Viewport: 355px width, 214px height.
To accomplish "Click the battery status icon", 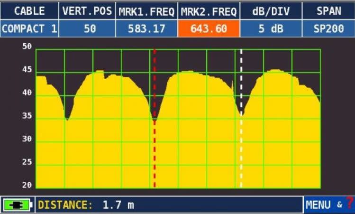I will tap(18, 205).
